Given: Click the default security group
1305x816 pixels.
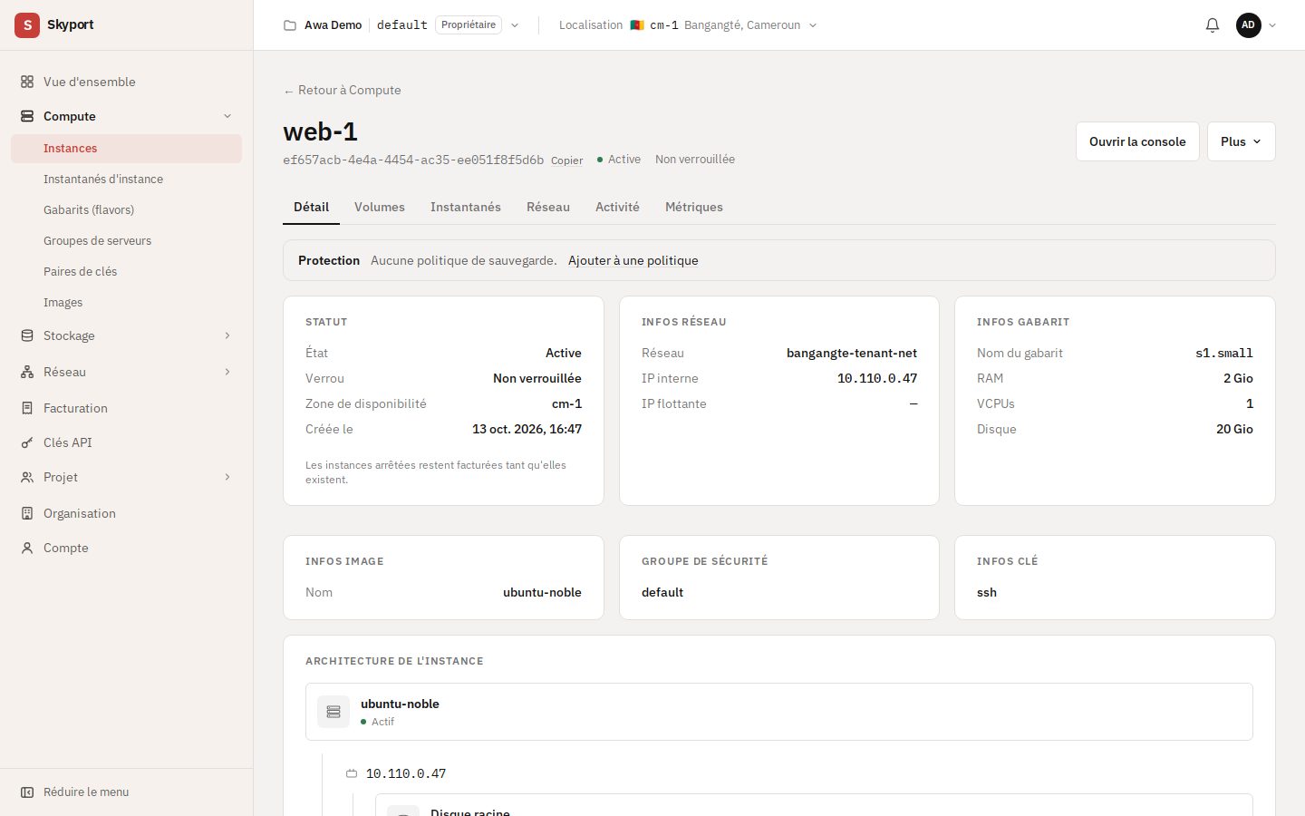Looking at the screenshot, I should click(662, 592).
